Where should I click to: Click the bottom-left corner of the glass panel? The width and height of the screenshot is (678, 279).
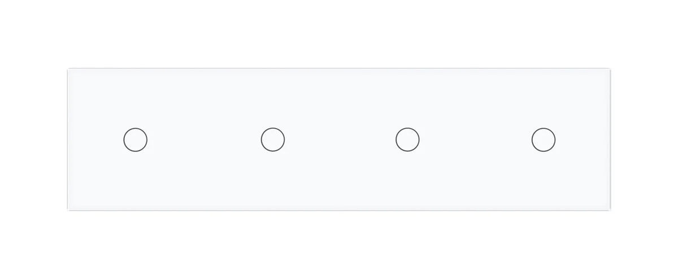[x=68, y=210]
